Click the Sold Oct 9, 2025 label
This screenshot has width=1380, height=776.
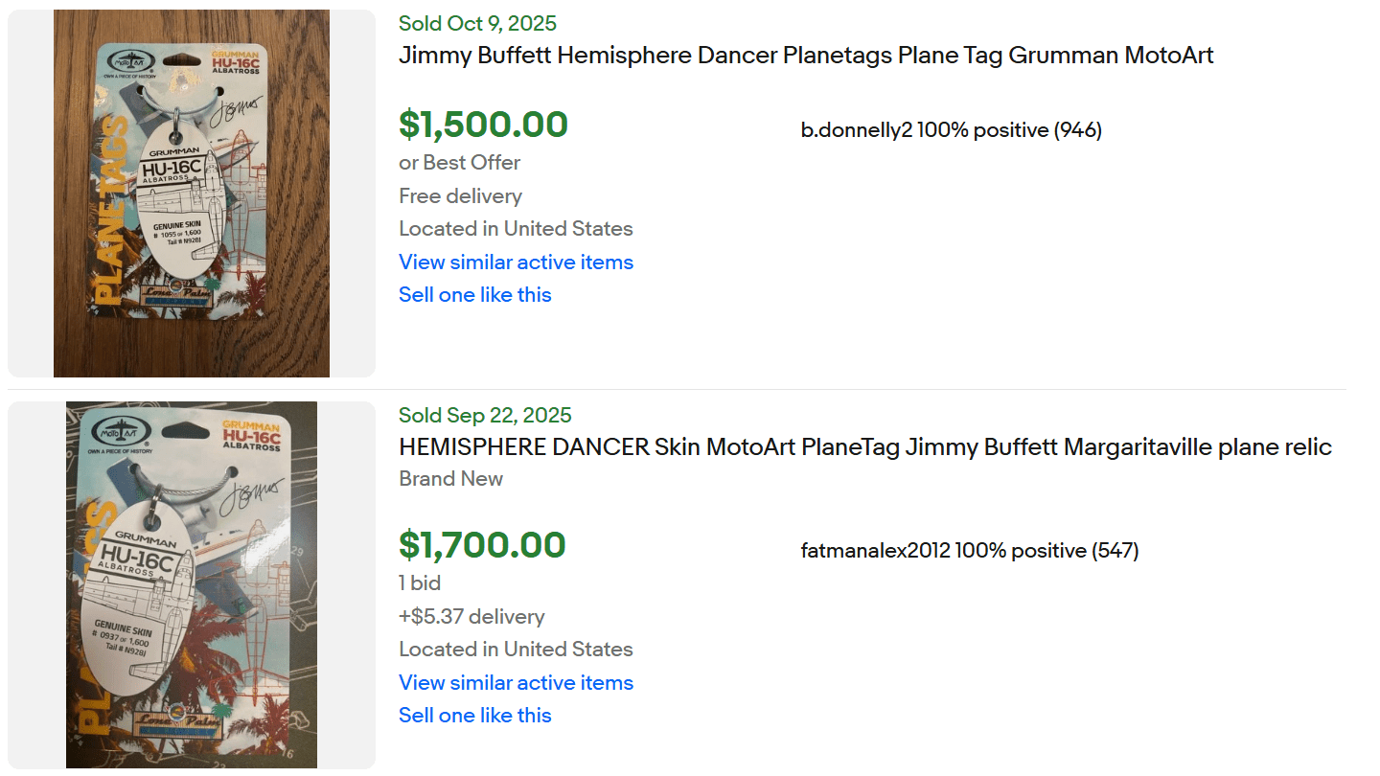pyautogui.click(x=477, y=24)
